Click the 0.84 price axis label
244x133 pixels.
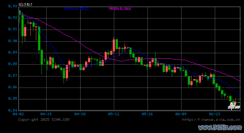coord(13,110)
